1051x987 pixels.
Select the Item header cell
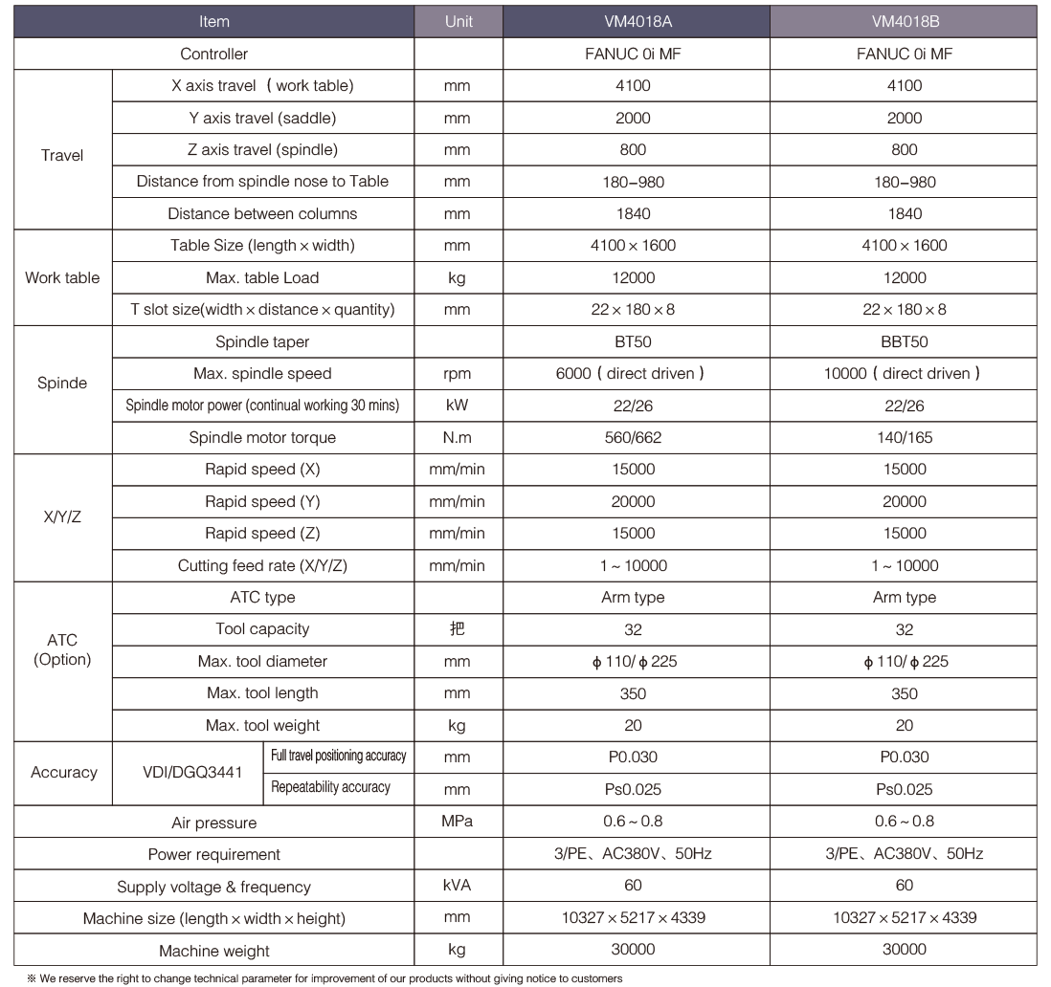[x=214, y=21]
